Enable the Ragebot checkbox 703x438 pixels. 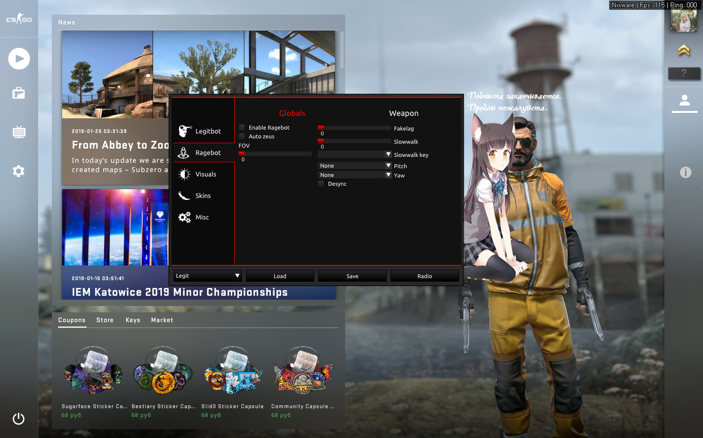(242, 128)
